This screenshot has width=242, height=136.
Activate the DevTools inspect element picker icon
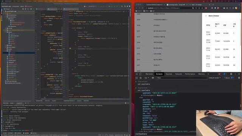point(137,74)
